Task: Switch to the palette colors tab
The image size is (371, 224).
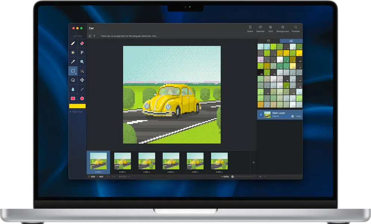Action: [291, 41]
